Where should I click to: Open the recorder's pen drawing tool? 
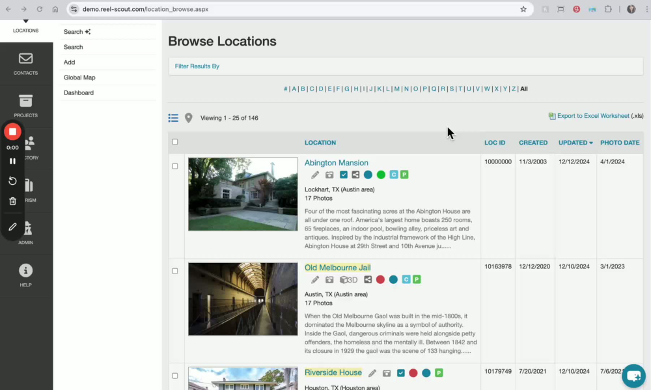click(x=12, y=227)
